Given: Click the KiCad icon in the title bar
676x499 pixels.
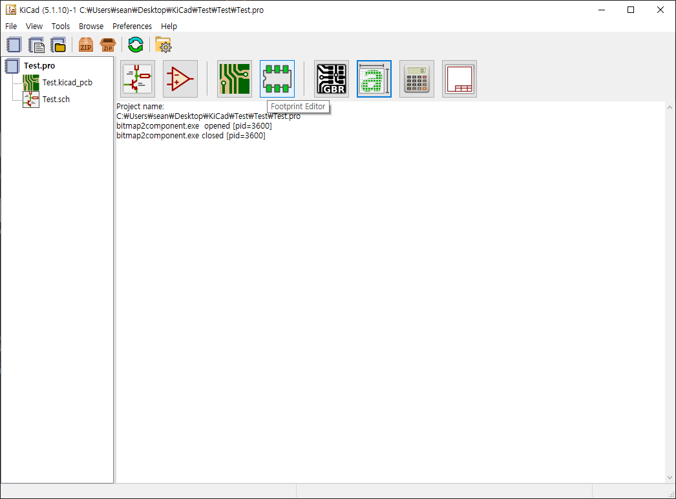Looking at the screenshot, I should 11,10.
